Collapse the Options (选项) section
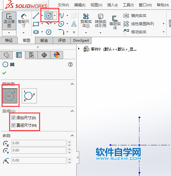Viewport: 171px width, 176px height. coord(72,111)
